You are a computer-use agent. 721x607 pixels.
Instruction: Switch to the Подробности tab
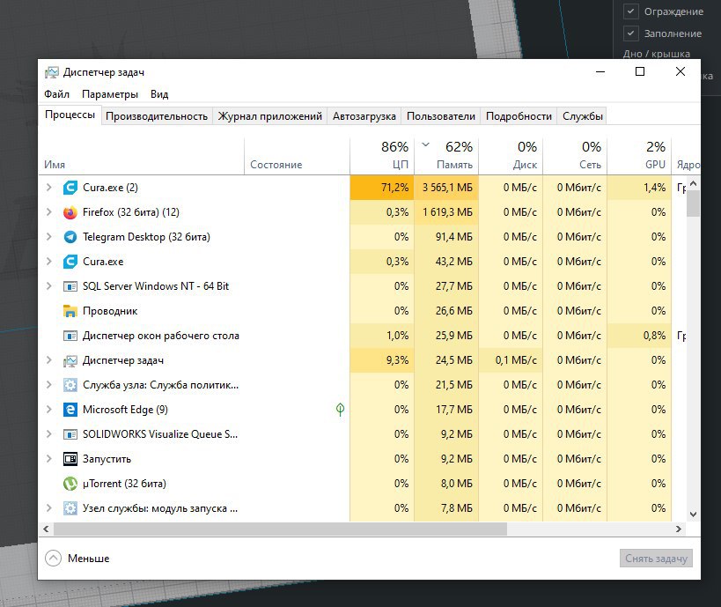coord(519,116)
